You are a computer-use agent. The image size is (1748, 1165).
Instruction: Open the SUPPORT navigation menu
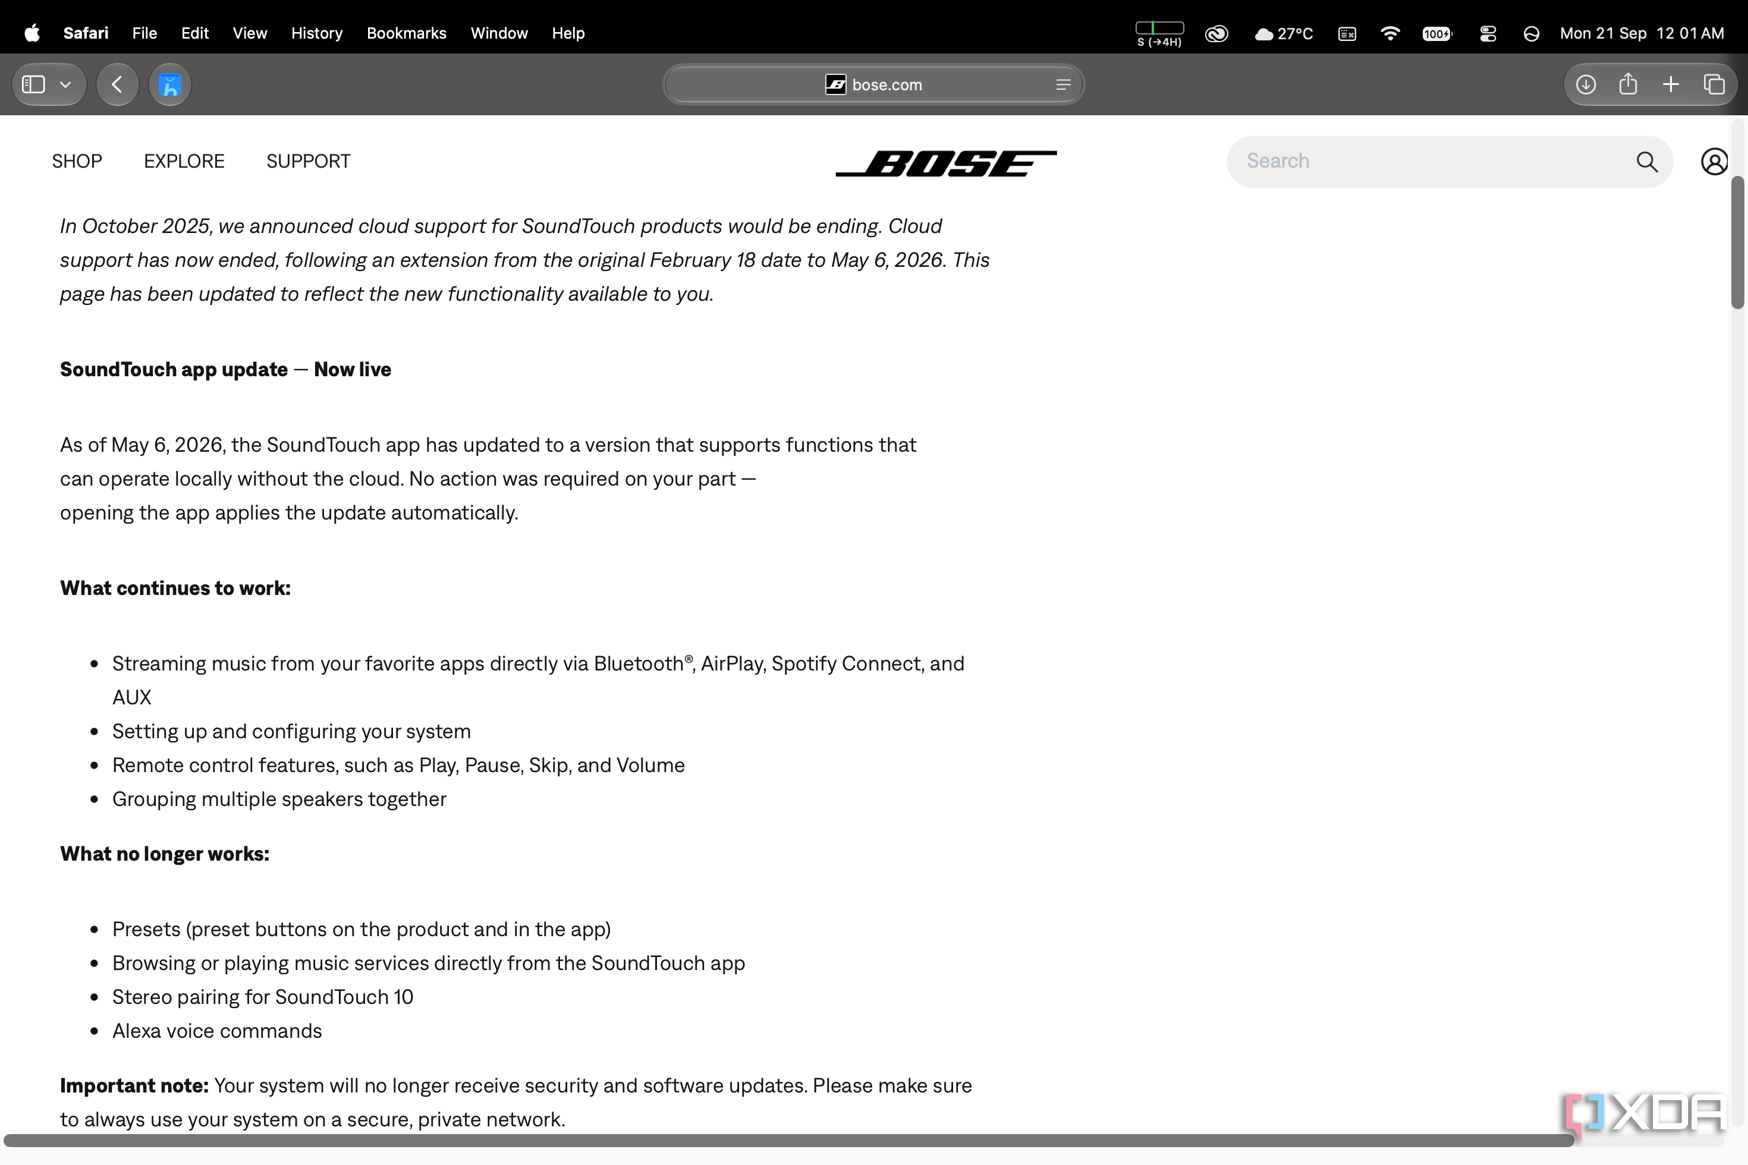(x=309, y=161)
